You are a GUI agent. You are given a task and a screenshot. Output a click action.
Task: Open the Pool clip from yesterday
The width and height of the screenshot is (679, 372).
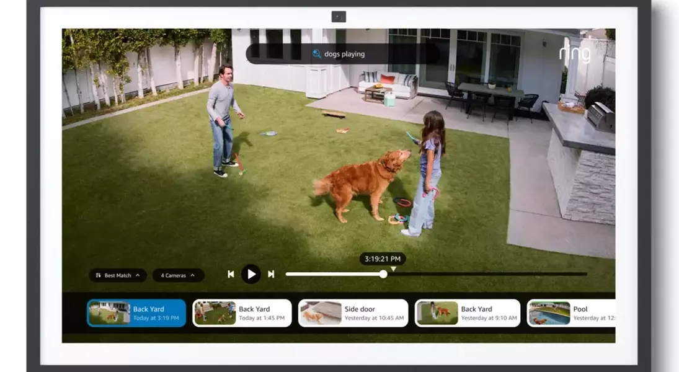pos(570,312)
